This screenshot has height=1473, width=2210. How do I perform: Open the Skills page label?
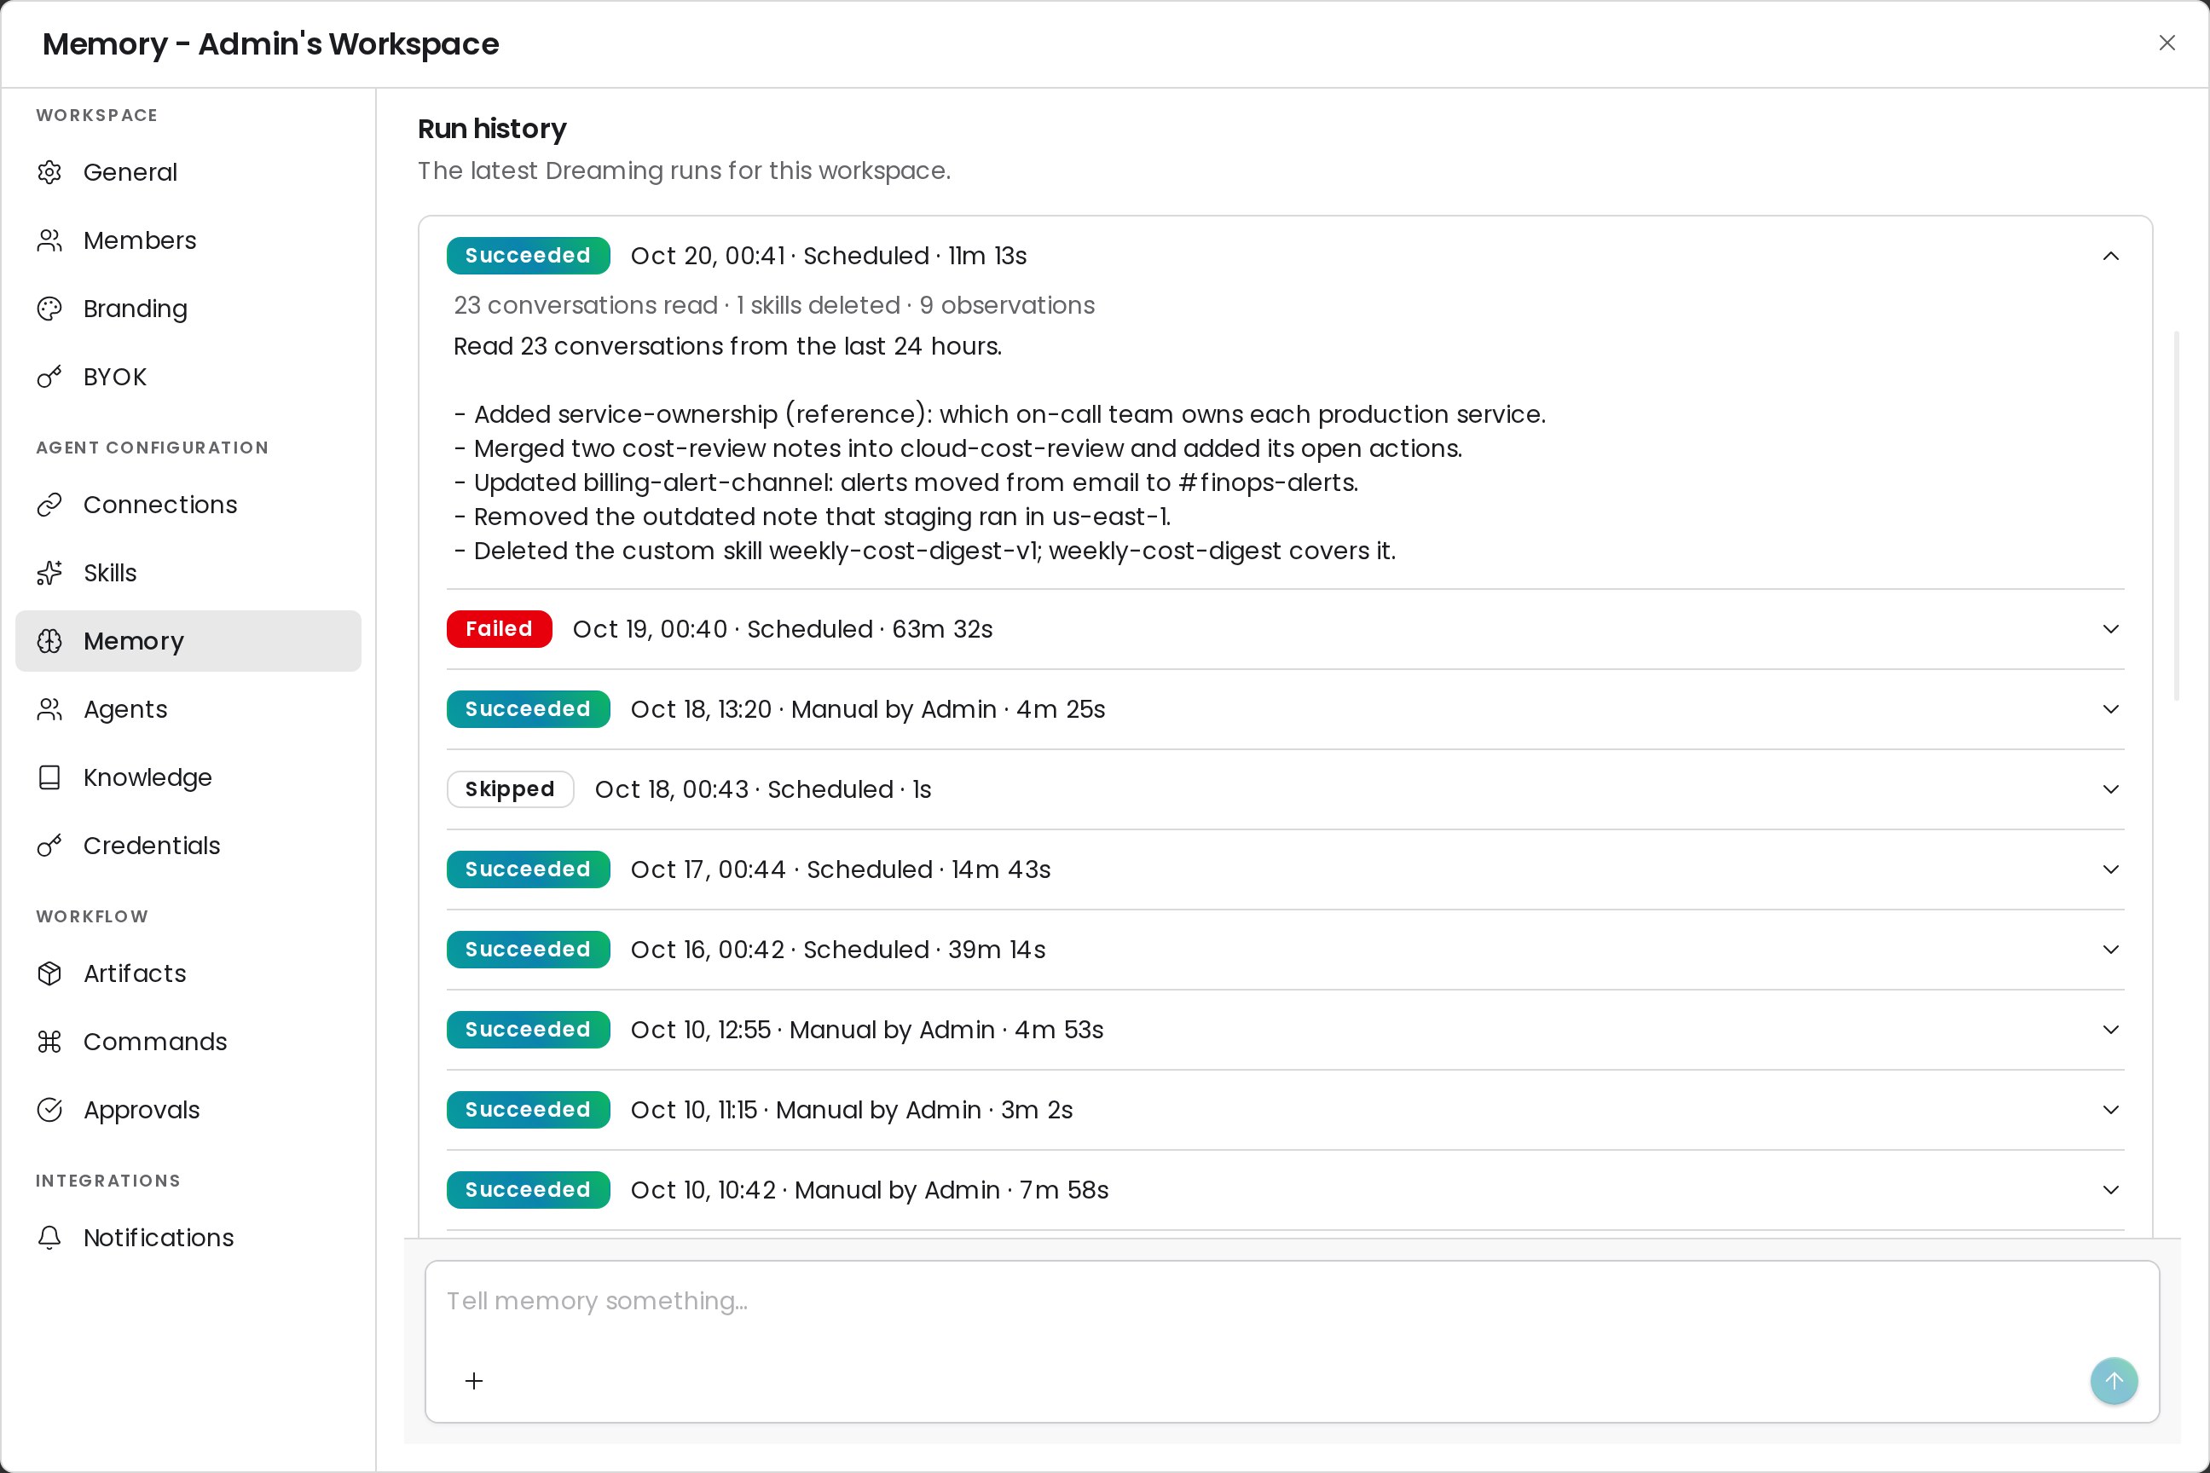(x=110, y=573)
